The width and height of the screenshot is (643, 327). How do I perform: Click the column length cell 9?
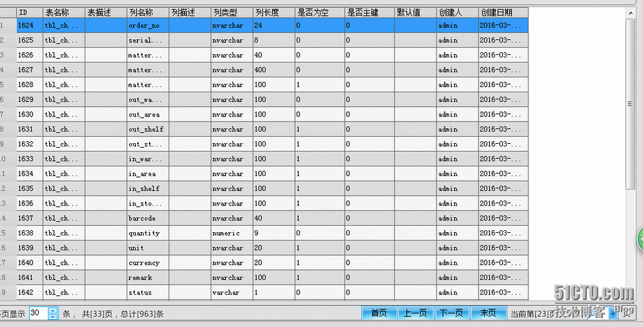[x=273, y=233]
